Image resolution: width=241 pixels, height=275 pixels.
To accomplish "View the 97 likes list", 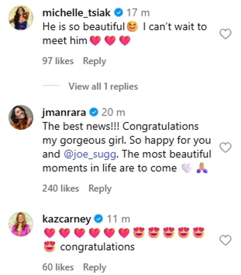I will pos(58,61).
